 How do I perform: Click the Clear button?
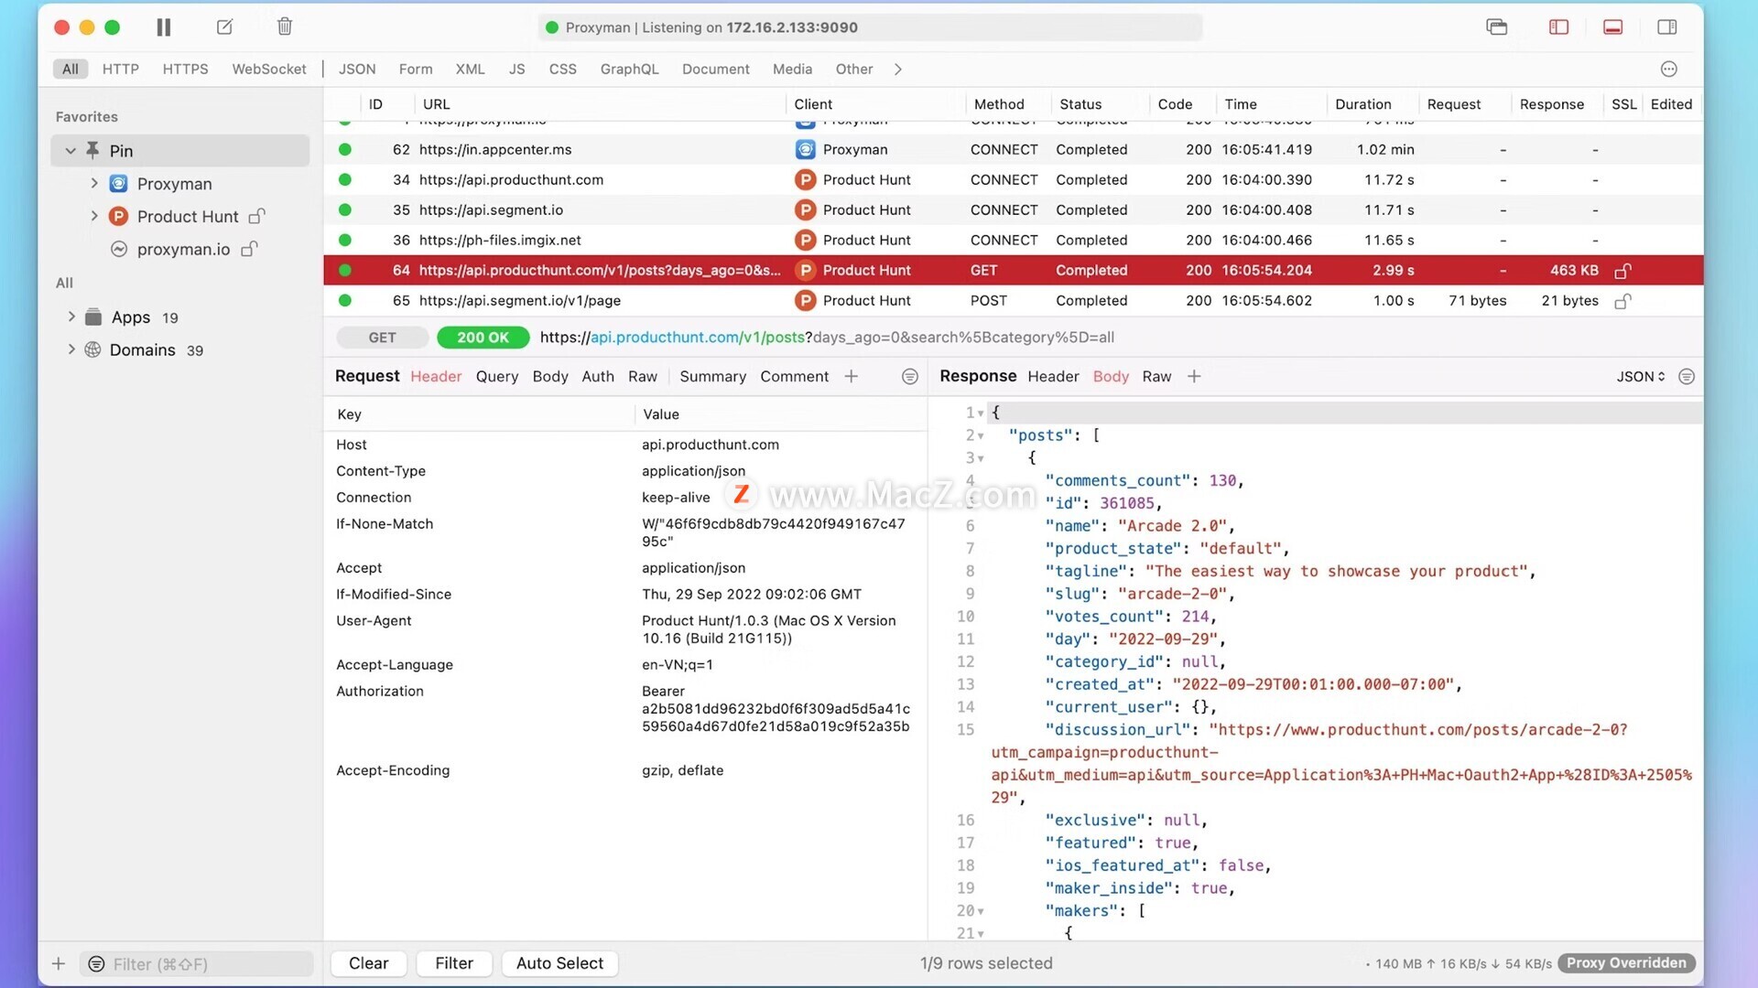pyautogui.click(x=369, y=963)
